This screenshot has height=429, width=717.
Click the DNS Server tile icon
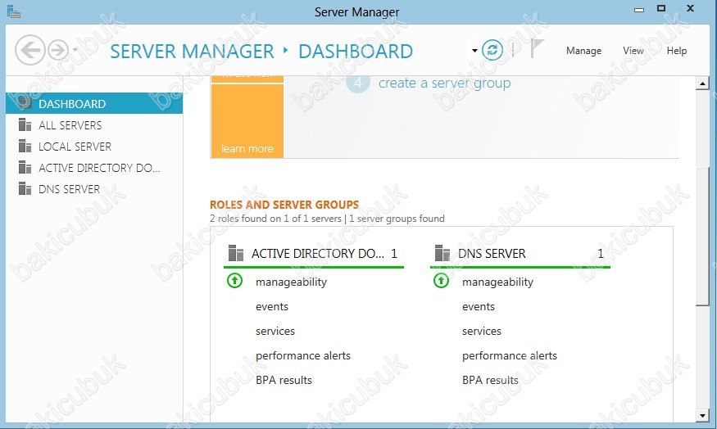point(442,254)
